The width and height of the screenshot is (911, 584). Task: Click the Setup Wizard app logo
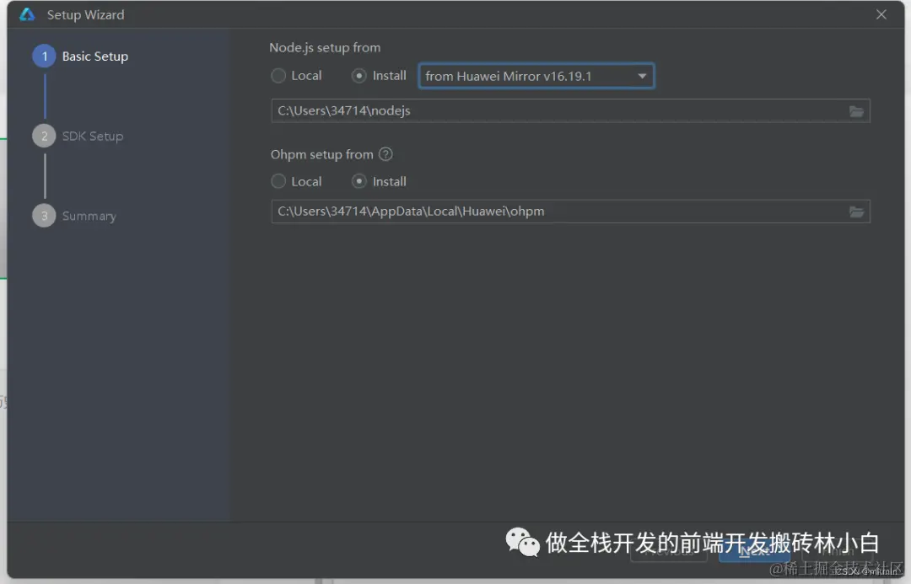pos(27,14)
